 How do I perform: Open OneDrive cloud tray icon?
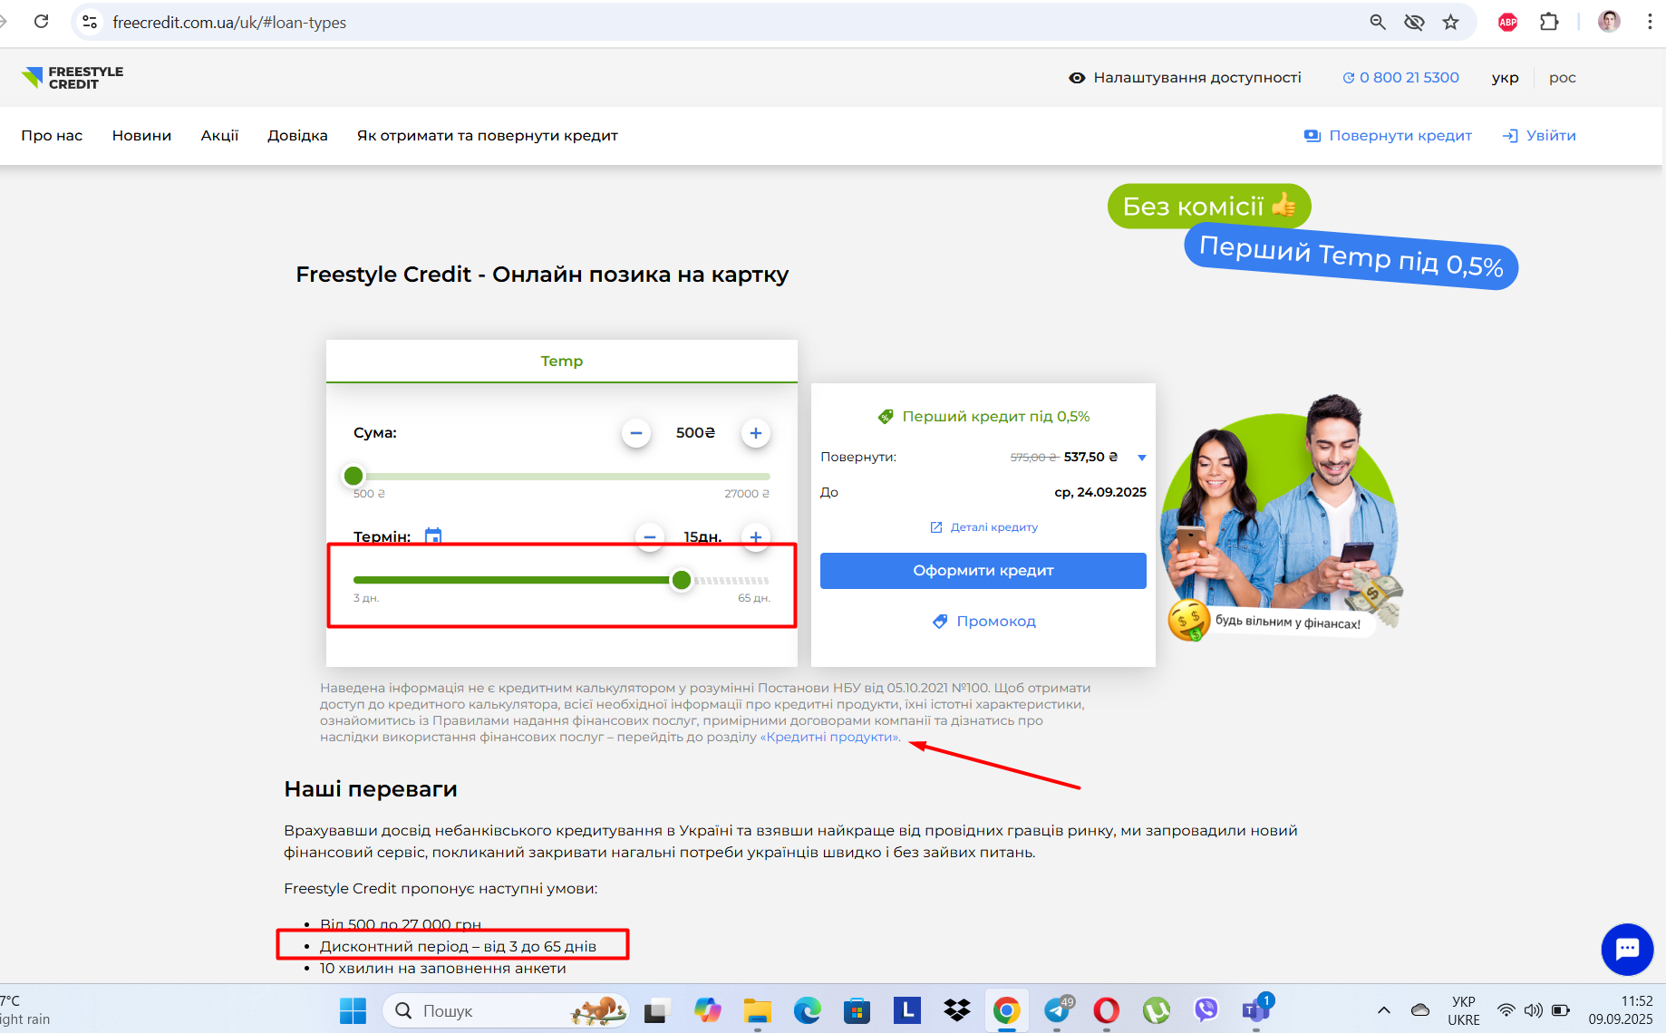pos(1420,1010)
